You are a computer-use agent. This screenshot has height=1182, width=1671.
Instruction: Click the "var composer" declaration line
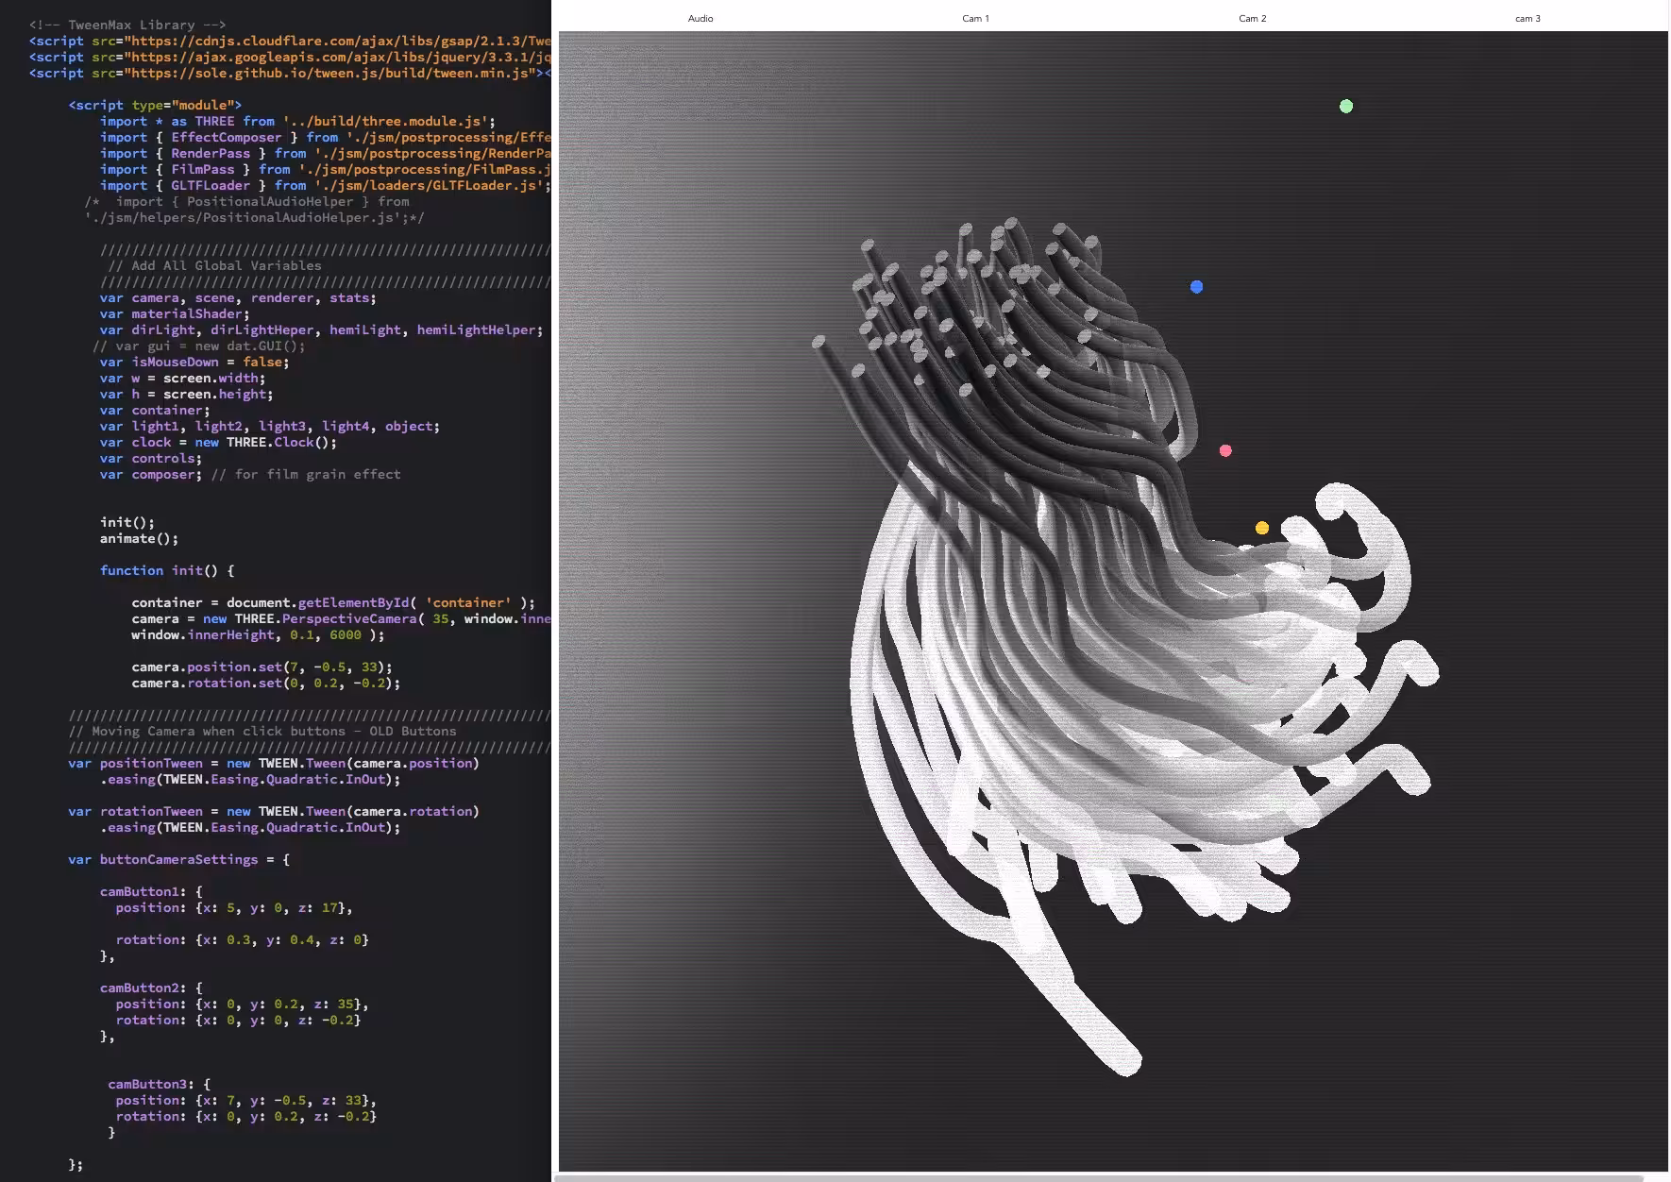(x=250, y=474)
